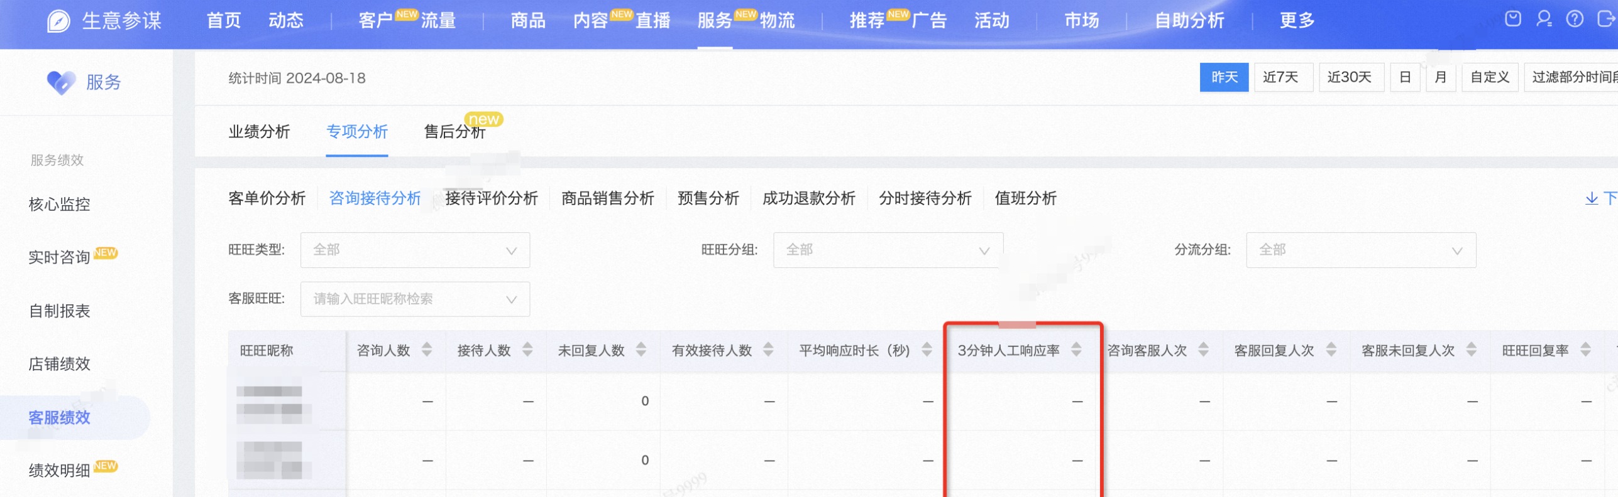
Task: Click the logout icon in header
Action: [x=1606, y=19]
